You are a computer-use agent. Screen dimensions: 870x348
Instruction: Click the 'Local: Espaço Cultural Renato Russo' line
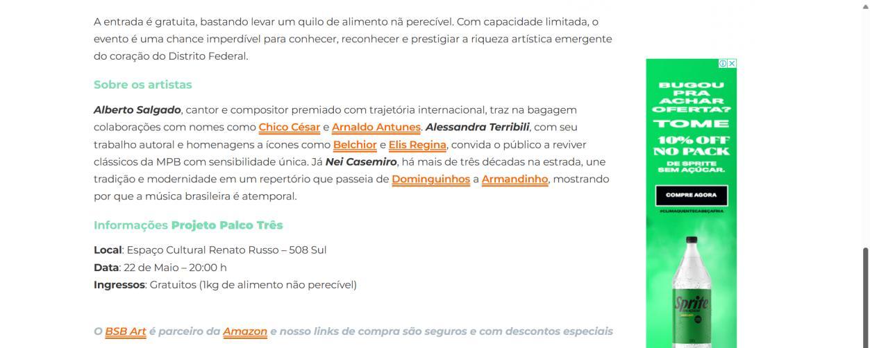tap(210, 250)
